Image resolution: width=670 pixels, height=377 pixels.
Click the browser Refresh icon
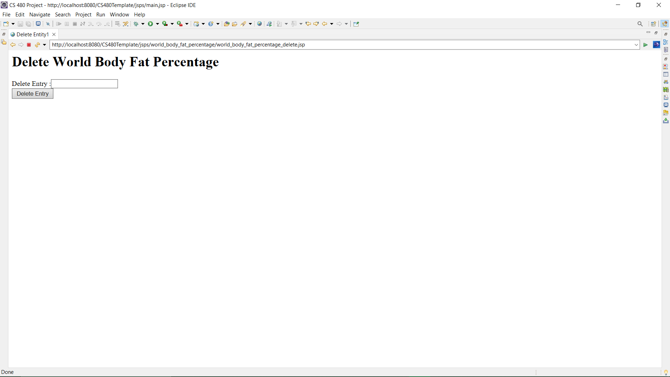[37, 45]
